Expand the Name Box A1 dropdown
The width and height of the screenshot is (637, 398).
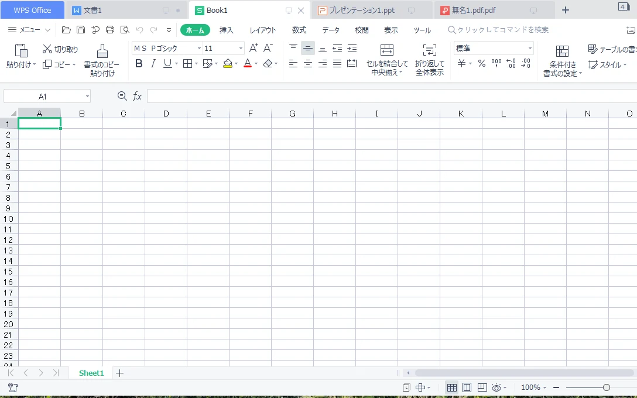tap(87, 96)
